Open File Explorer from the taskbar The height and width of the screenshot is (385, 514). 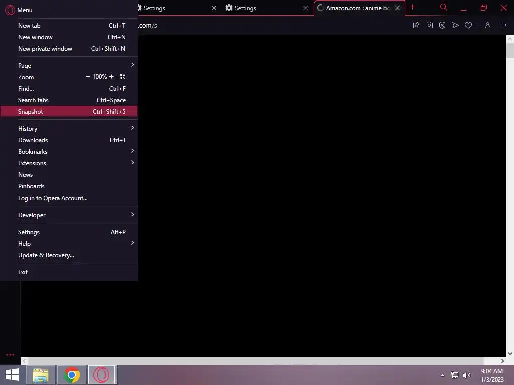point(41,375)
